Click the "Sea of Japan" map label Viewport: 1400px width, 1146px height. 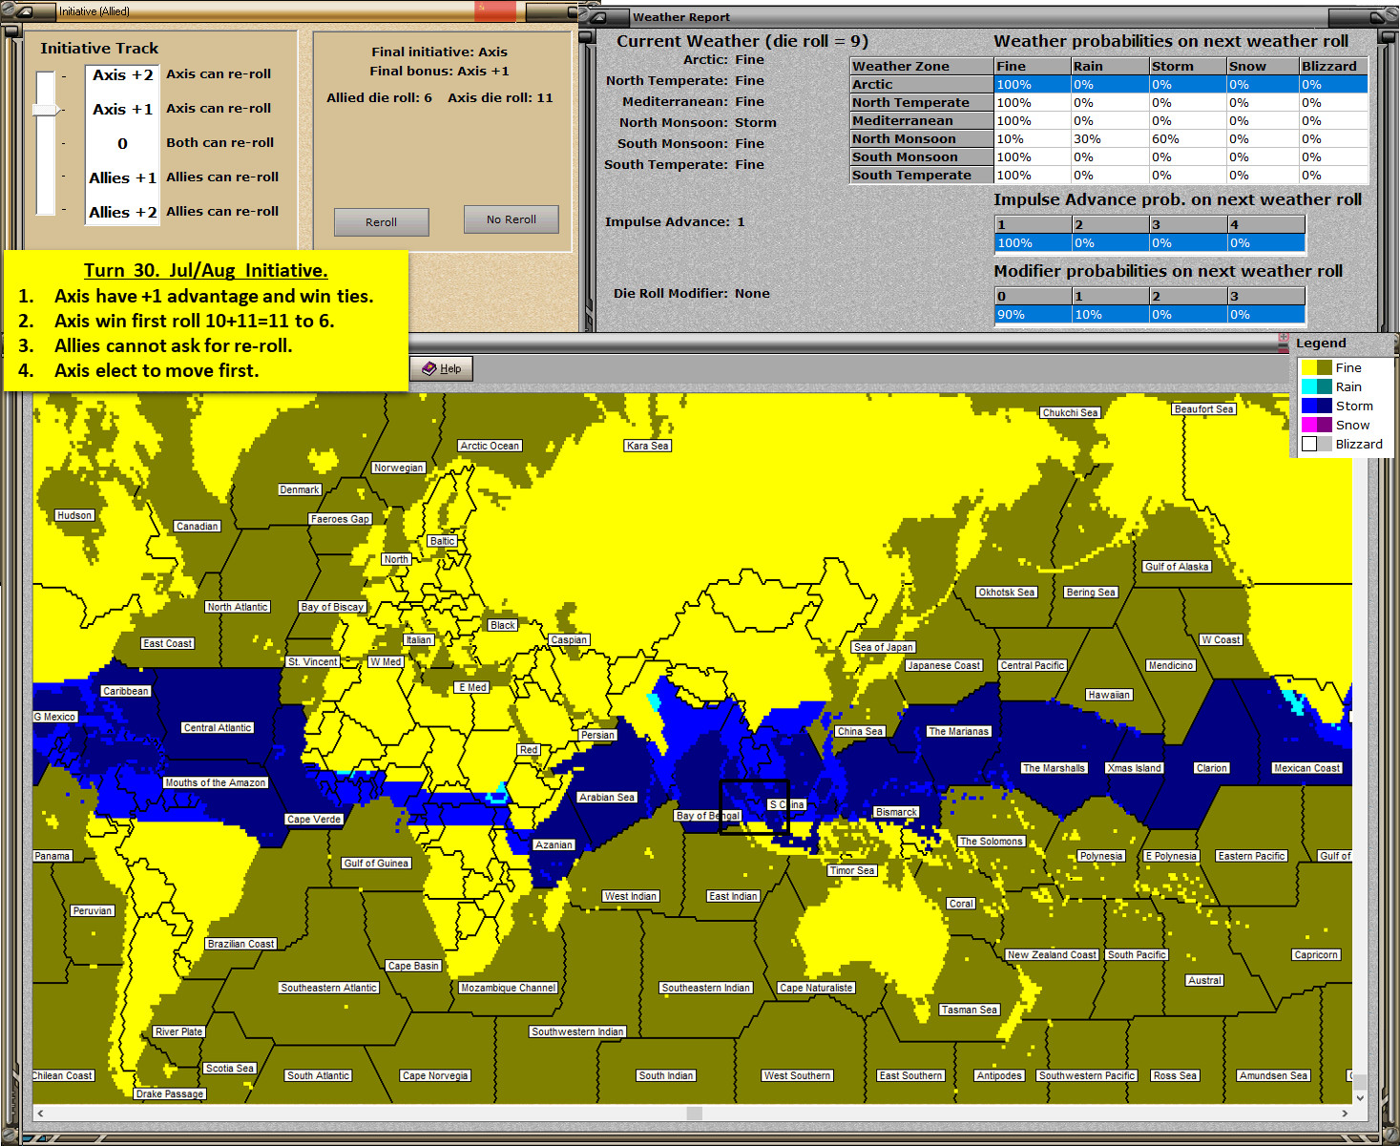(x=884, y=647)
